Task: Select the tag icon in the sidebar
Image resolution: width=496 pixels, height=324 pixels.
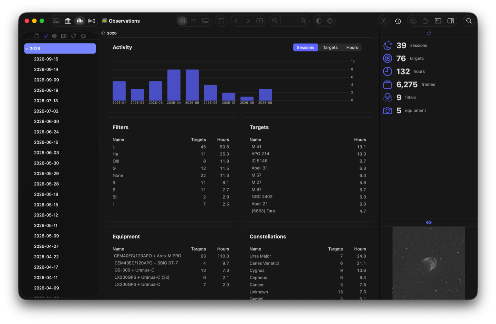Action: 73,36
